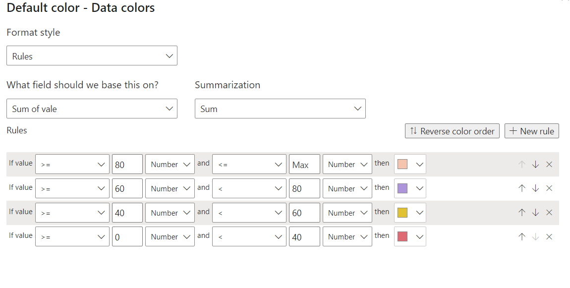The height and width of the screenshot is (288, 570).
Task: Open the >= operator dropdown in the 0 rule
Action: coord(72,237)
